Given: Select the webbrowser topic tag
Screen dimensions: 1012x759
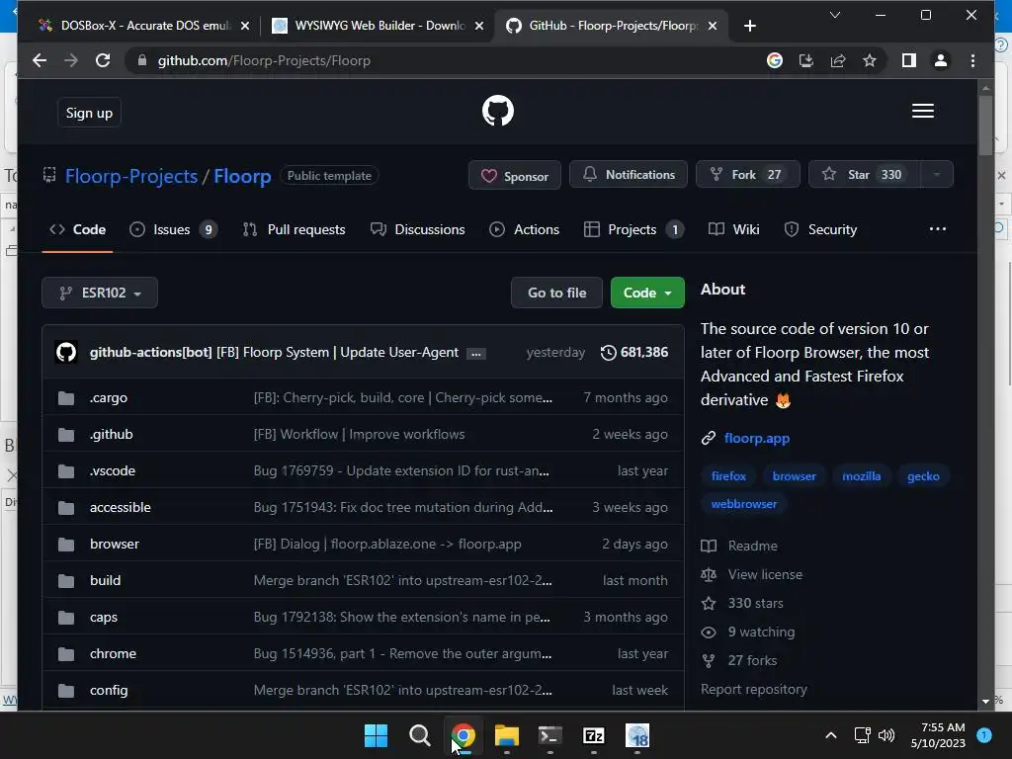Looking at the screenshot, I should [x=743, y=504].
